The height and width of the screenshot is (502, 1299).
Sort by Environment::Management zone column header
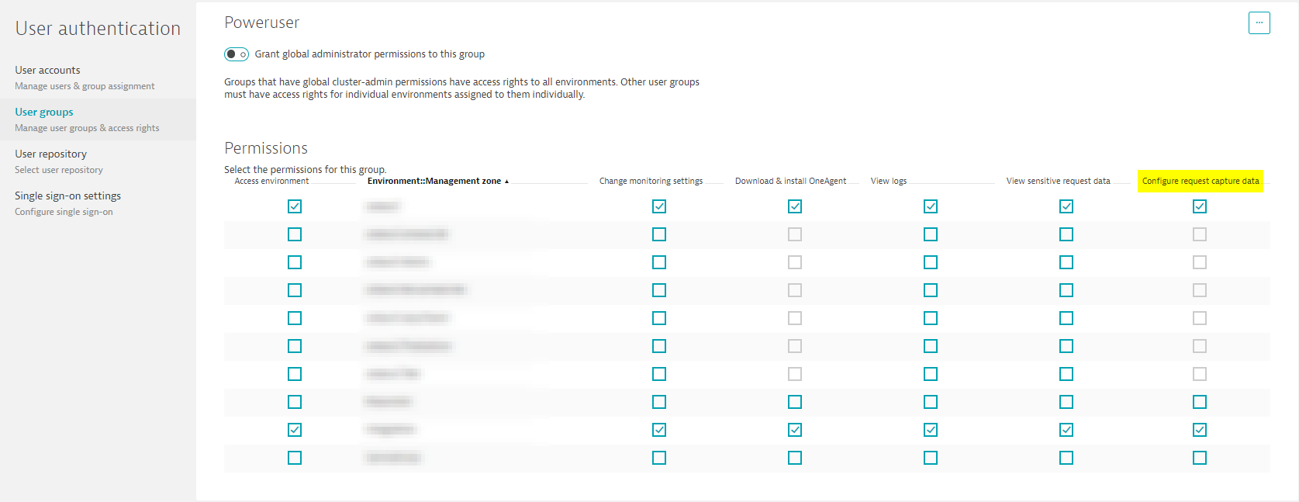[x=434, y=182]
